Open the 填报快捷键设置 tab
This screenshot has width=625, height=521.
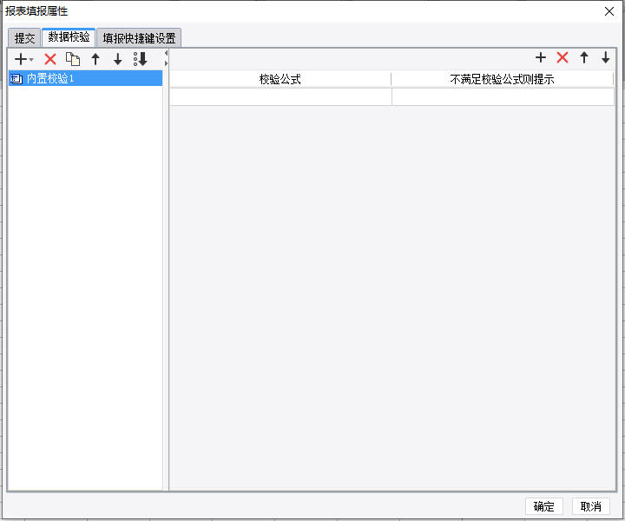[x=139, y=38]
